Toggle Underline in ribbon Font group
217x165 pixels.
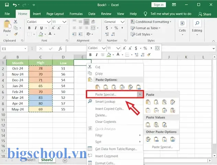point(42,28)
